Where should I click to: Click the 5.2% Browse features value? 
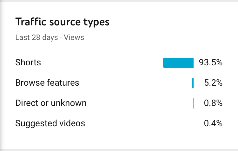(x=213, y=83)
